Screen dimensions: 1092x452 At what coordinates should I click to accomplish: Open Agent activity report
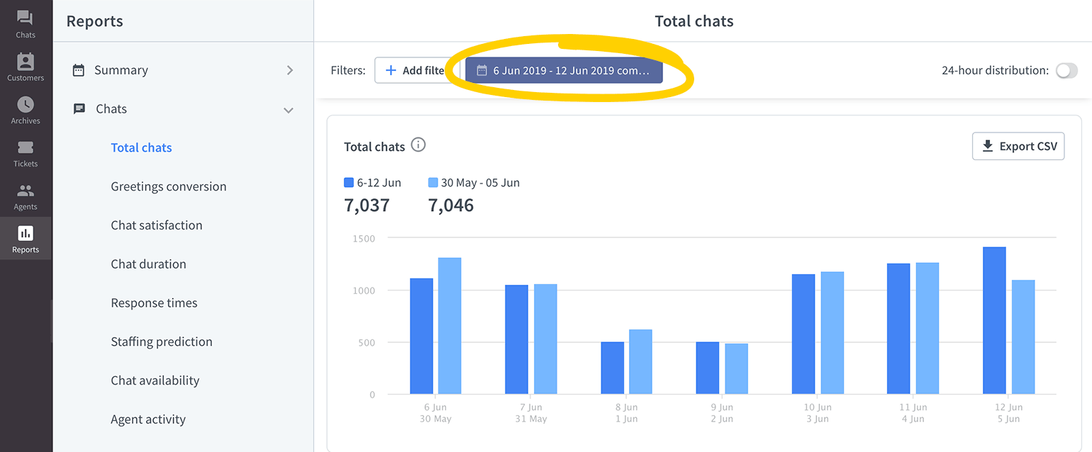pyautogui.click(x=148, y=419)
